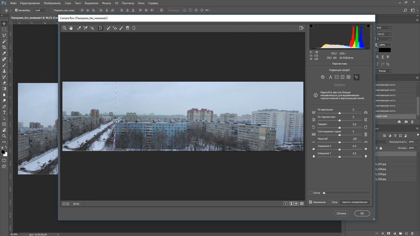
Task: Zoom out with minus button in Camera Raw
Action: 64,204
